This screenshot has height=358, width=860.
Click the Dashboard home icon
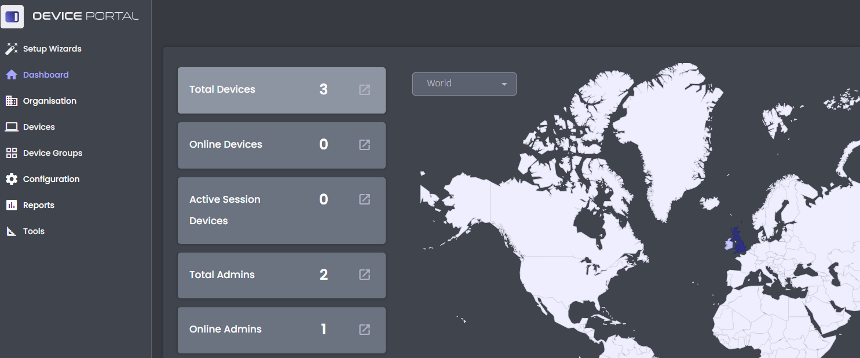12,75
